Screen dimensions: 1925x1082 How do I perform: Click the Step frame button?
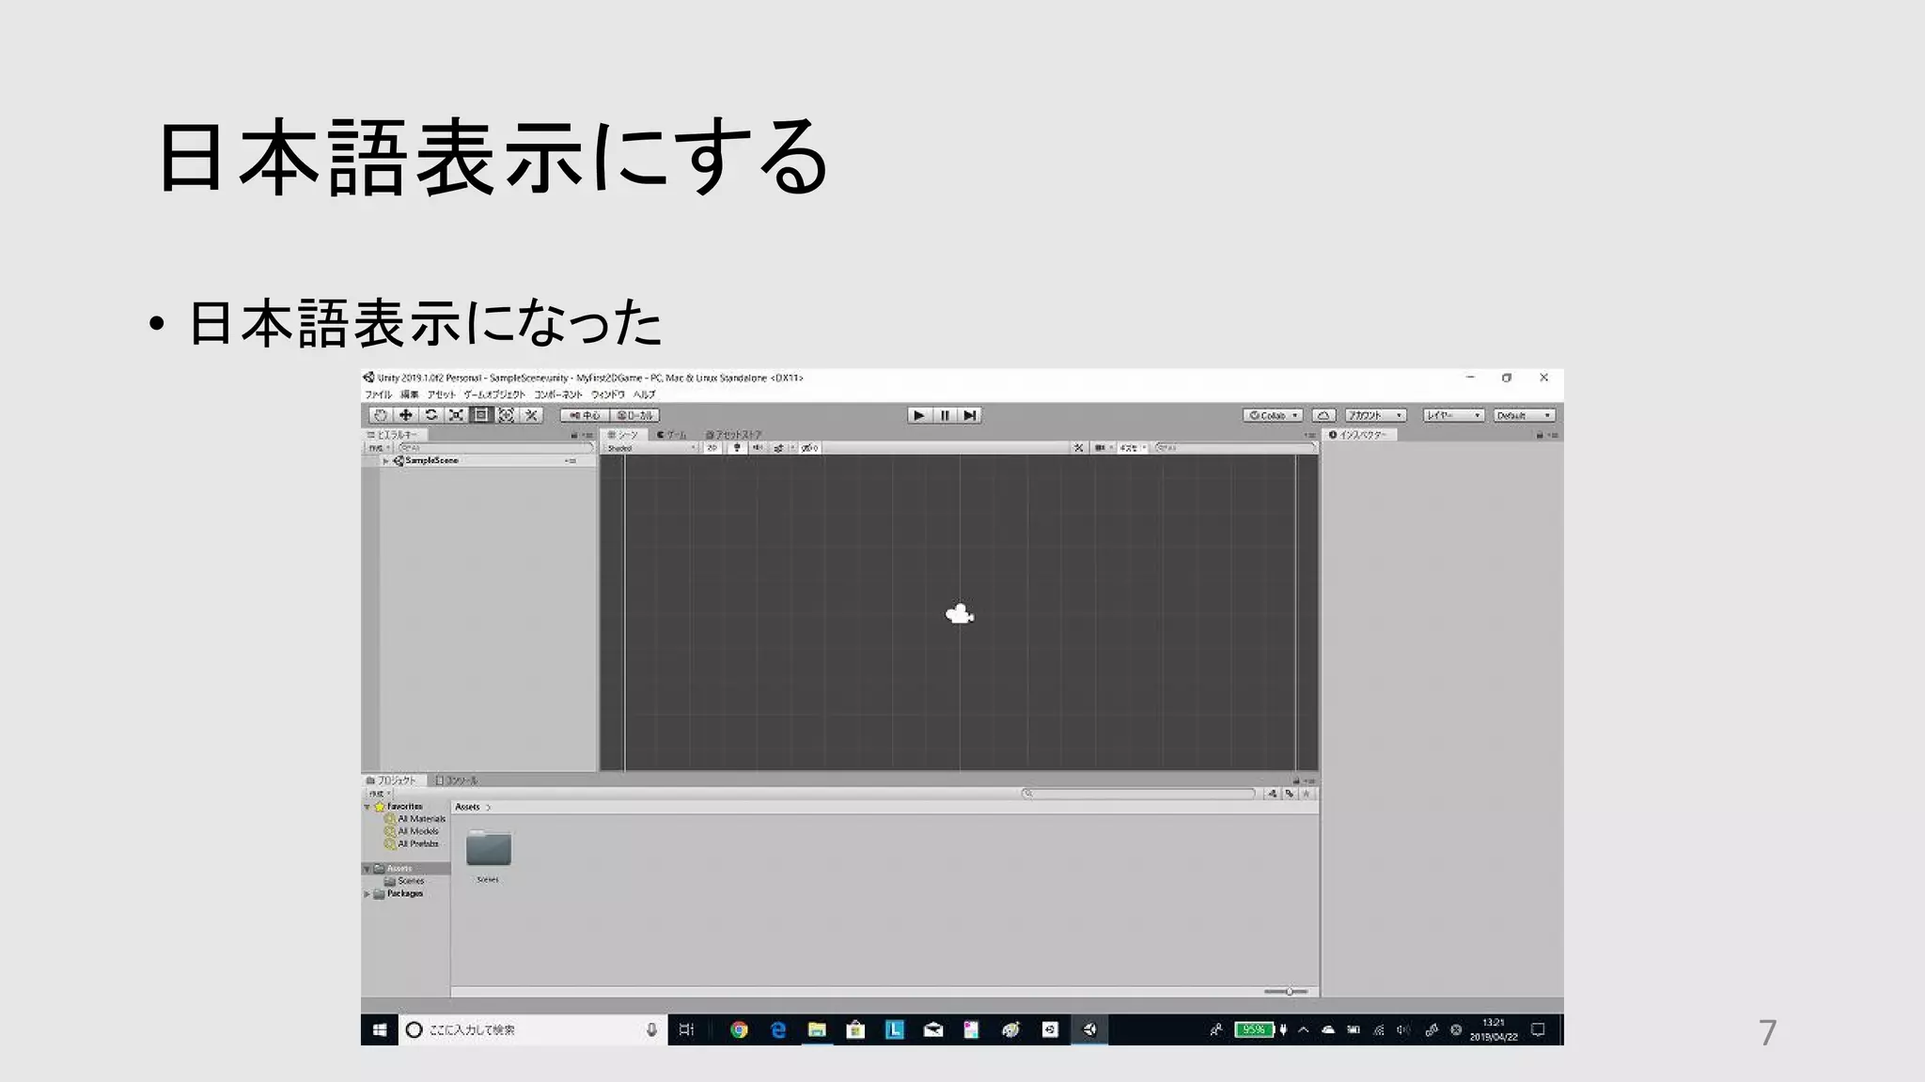click(x=970, y=415)
